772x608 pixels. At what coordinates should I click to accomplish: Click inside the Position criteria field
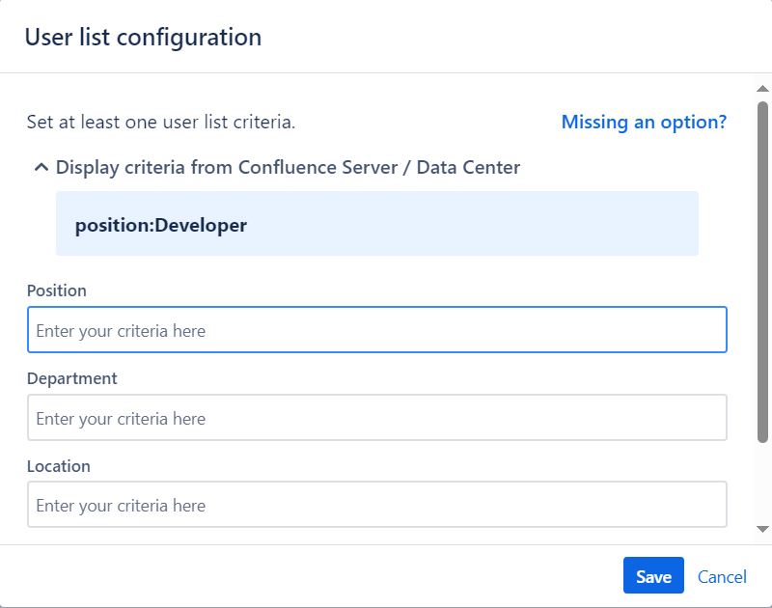pos(376,329)
